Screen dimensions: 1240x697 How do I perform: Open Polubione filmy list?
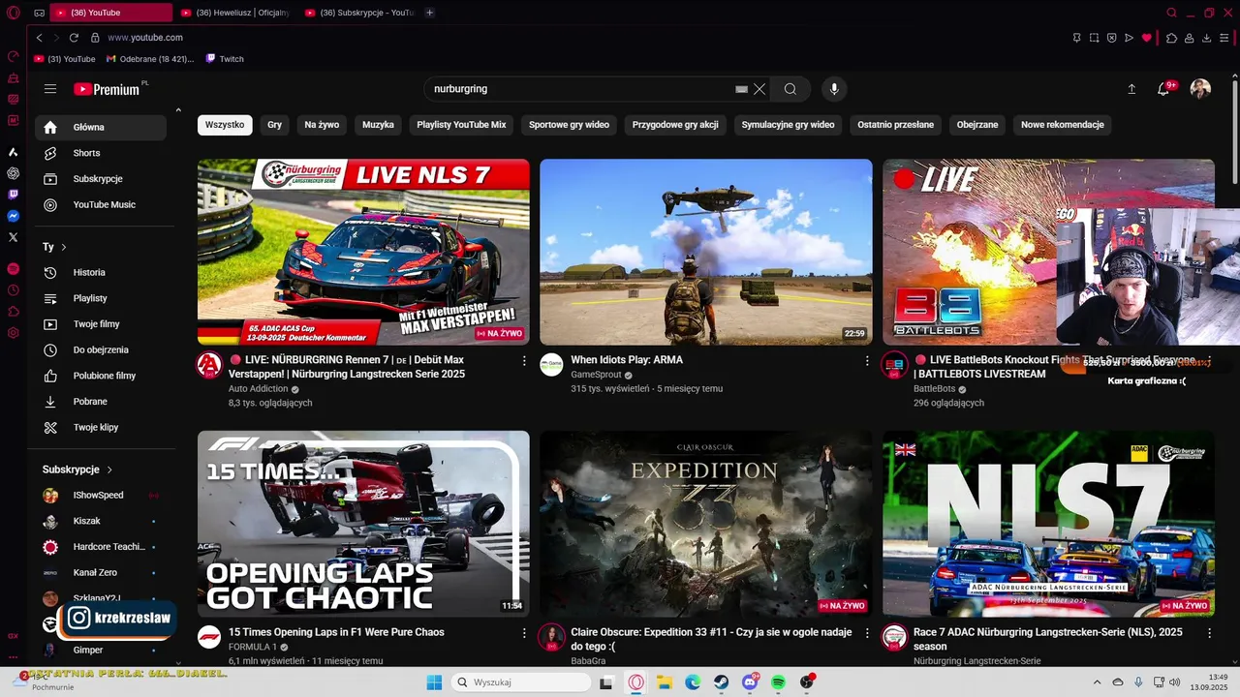click(101, 376)
